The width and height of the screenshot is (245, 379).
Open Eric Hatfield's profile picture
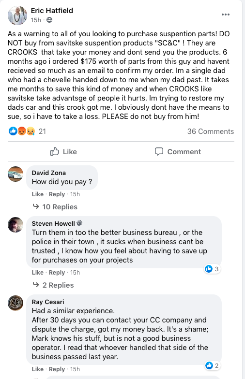[17, 15]
